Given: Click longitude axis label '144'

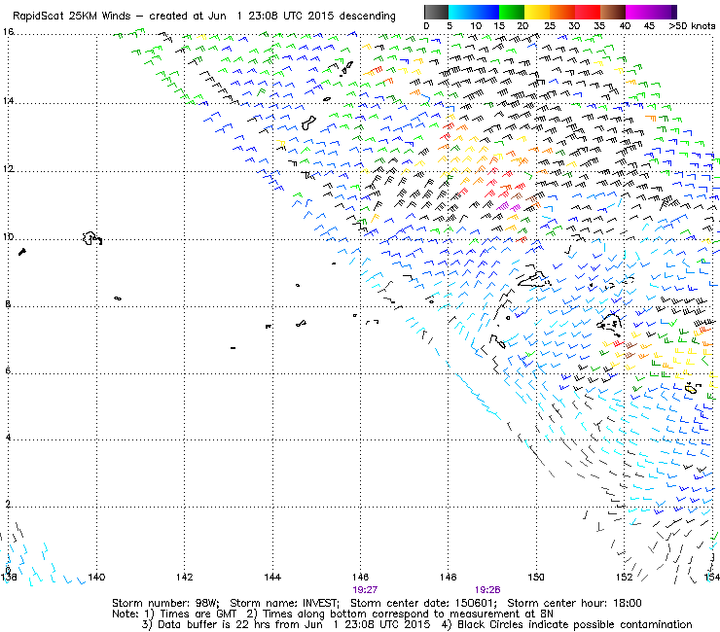Looking at the screenshot, I should [x=272, y=577].
